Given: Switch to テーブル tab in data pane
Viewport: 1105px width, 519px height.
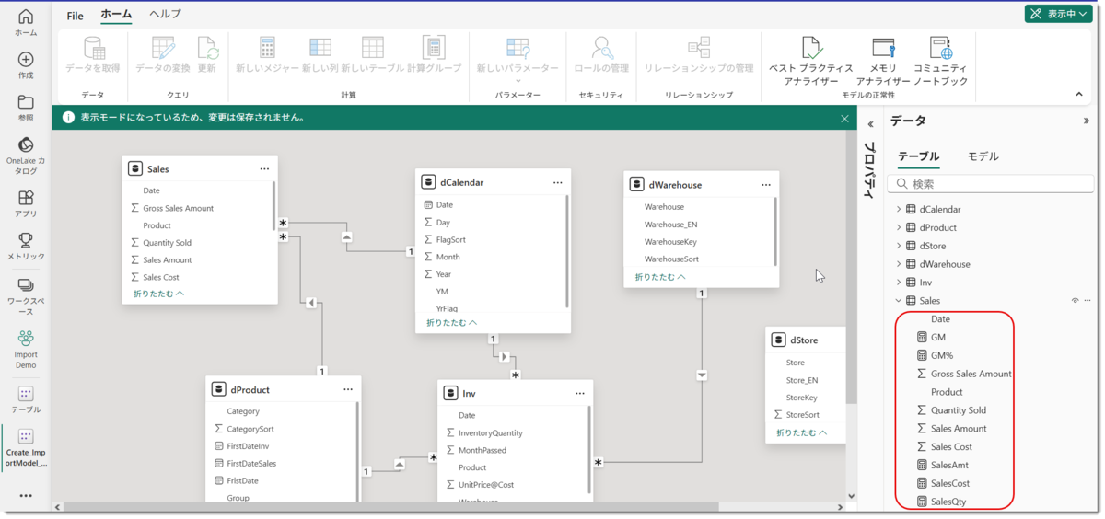Looking at the screenshot, I should [x=918, y=156].
